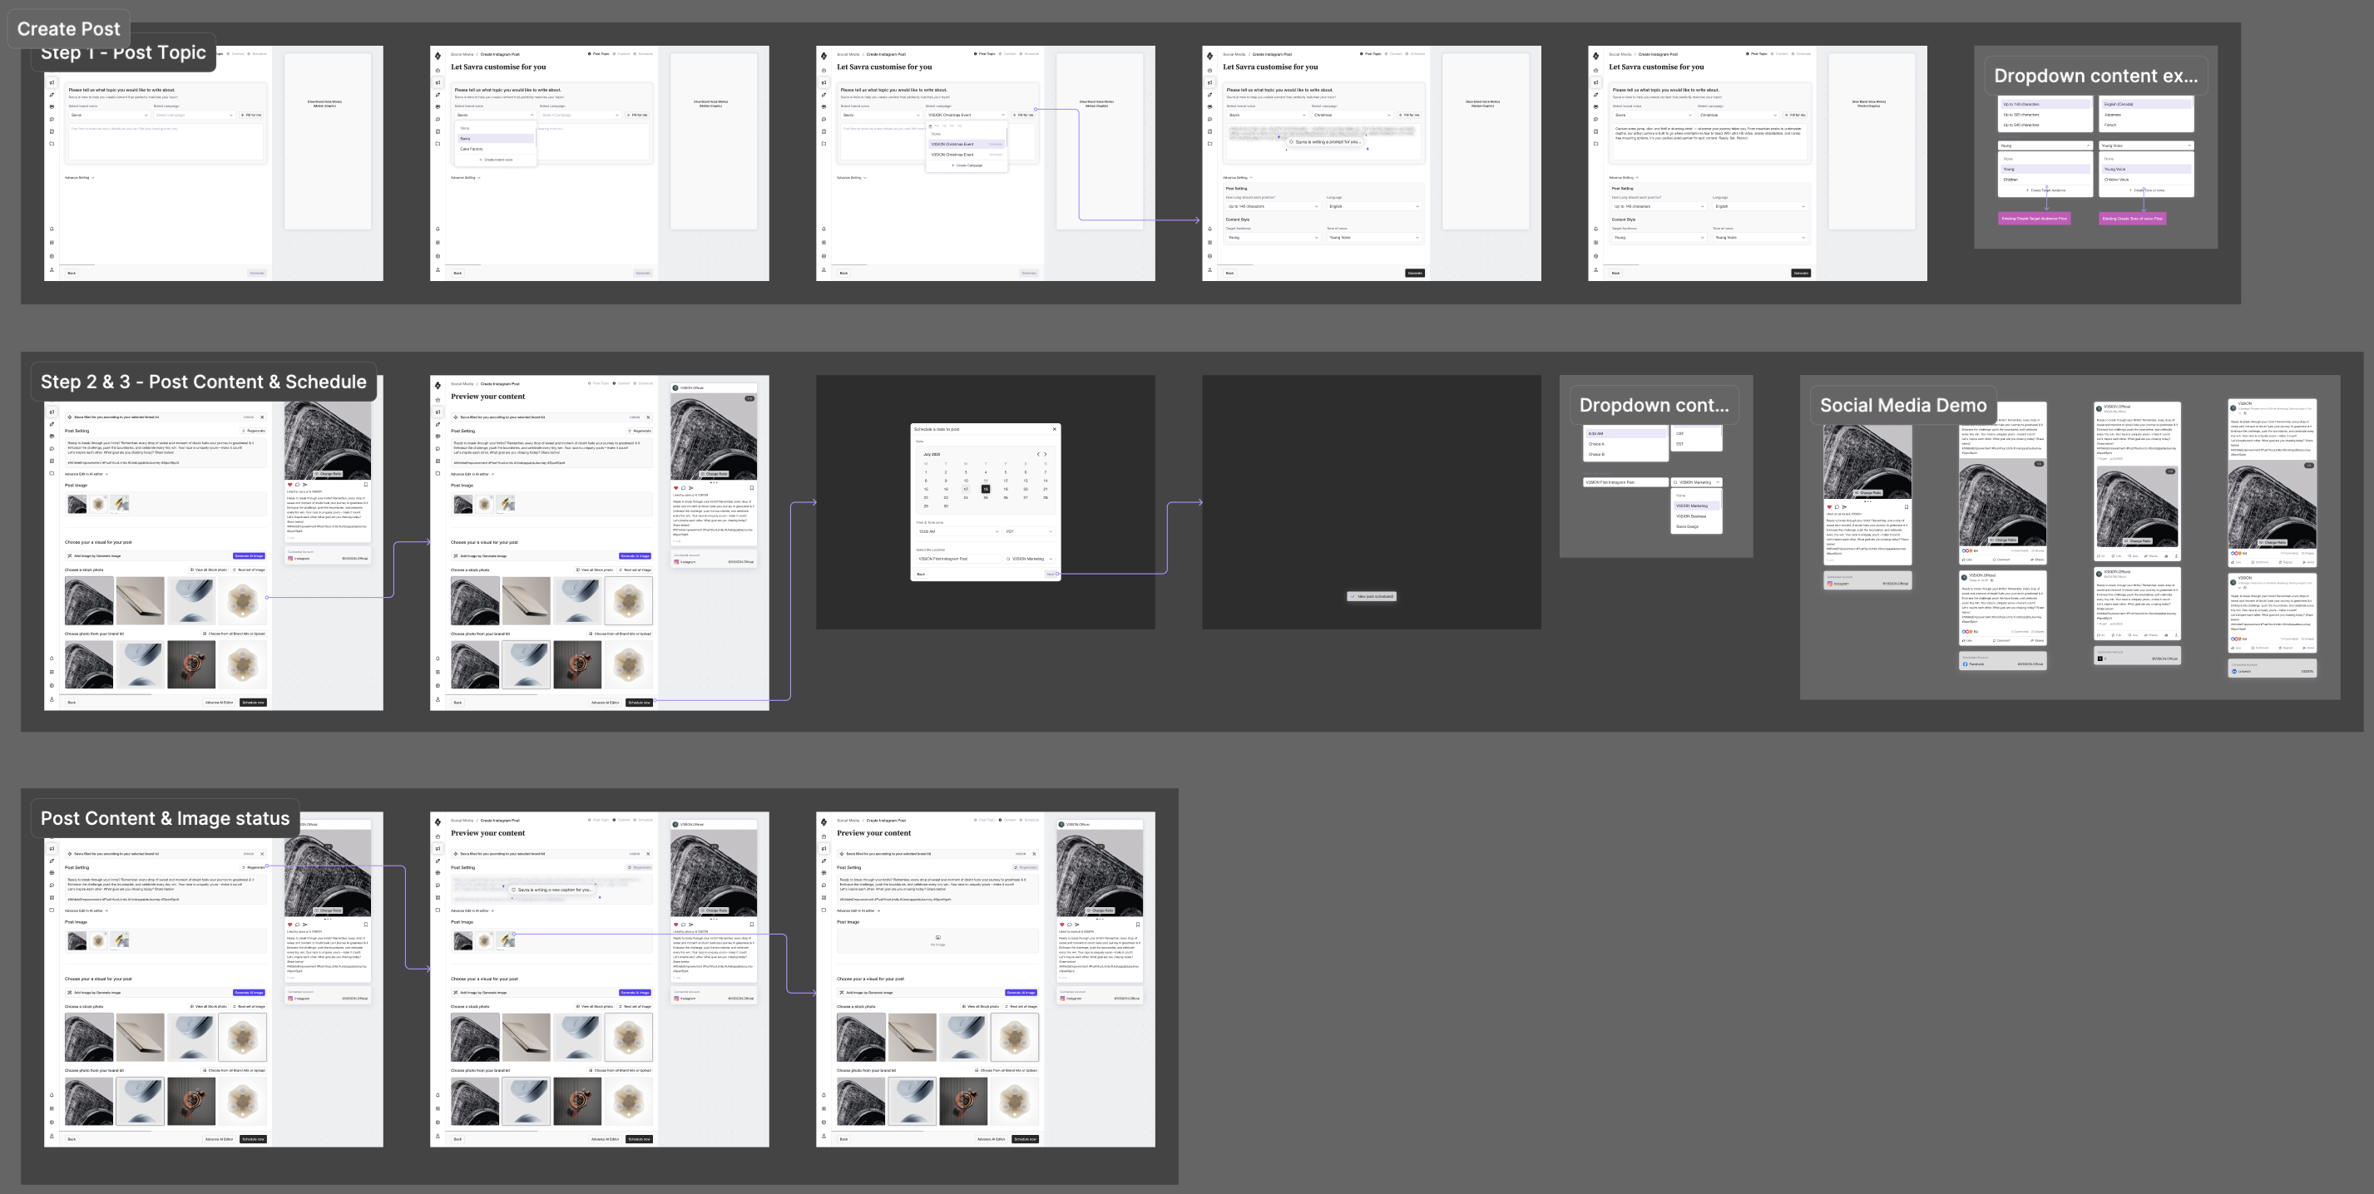Viewport: 2374px width, 1194px height.
Task: Click user profile icon in writing-prompt frame sidebar
Action: [x=1210, y=270]
